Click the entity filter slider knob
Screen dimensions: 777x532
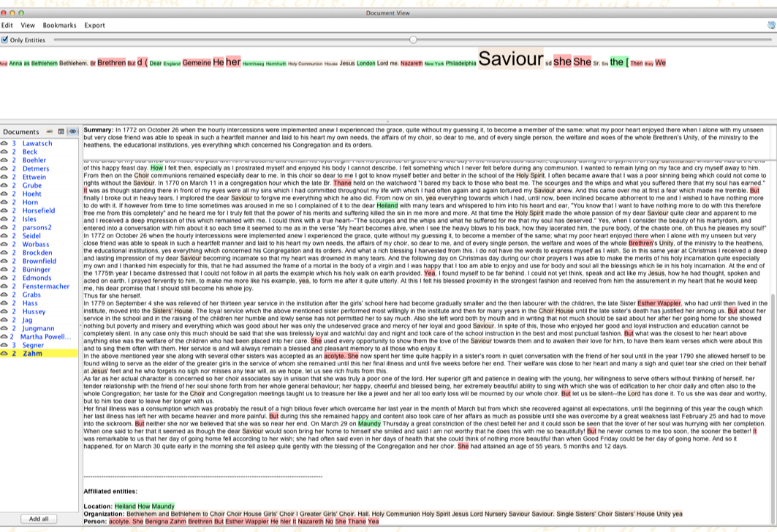click(x=414, y=39)
